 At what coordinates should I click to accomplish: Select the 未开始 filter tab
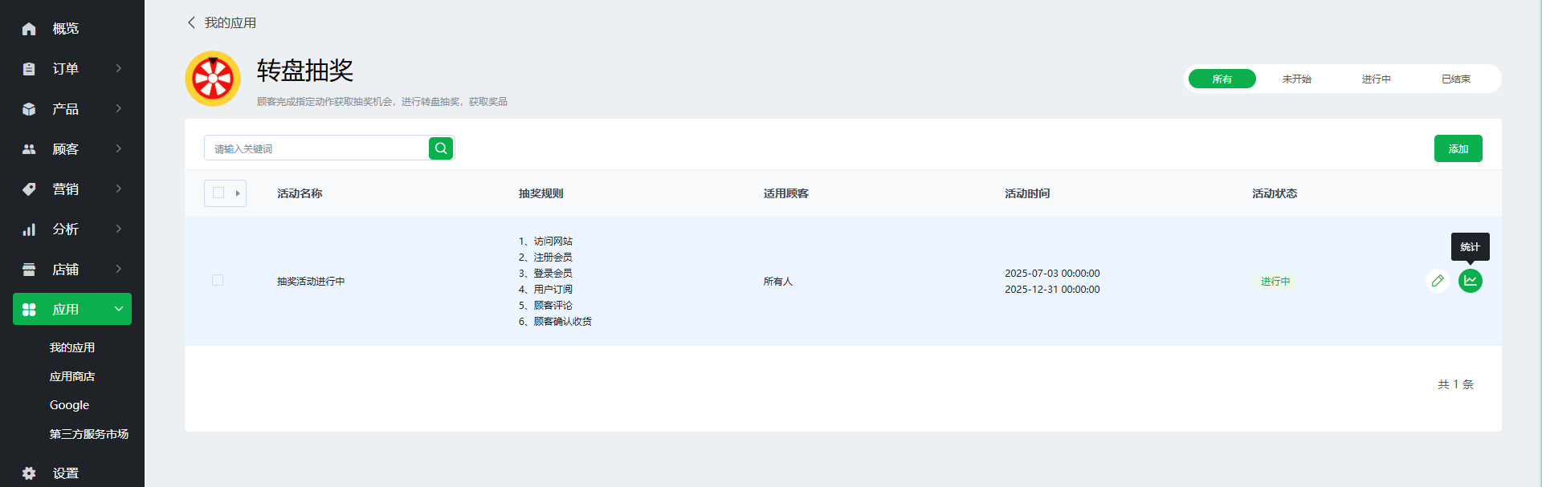point(1296,79)
